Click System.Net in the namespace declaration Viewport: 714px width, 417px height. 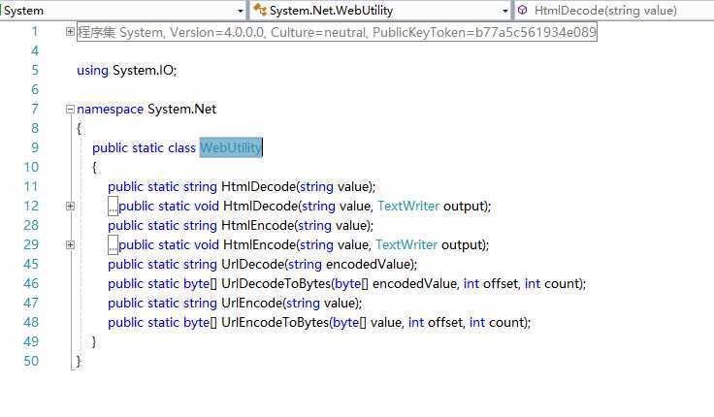(181, 110)
